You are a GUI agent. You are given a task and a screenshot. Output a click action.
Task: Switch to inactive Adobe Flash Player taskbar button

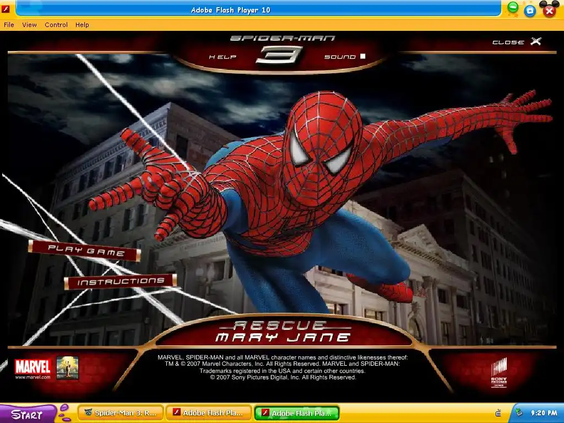coord(209,413)
